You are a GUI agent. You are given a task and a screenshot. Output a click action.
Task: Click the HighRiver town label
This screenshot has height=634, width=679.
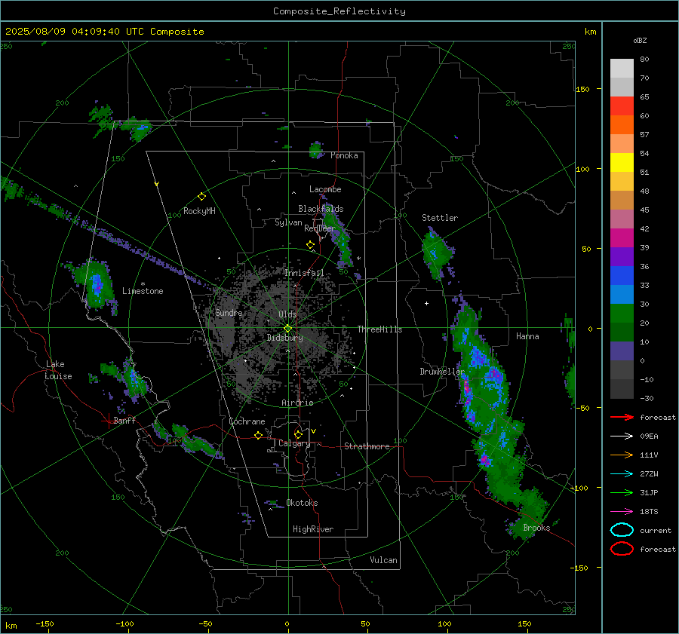coord(313,529)
